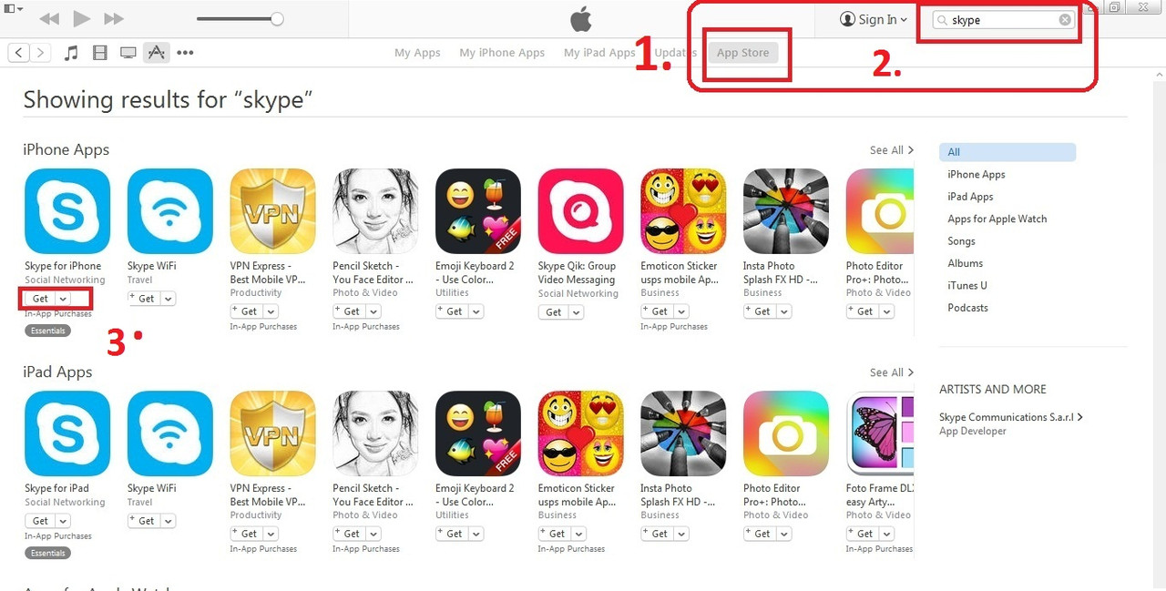This screenshot has width=1166, height=591.
Task: Switch to the App Store tab
Action: (x=742, y=53)
